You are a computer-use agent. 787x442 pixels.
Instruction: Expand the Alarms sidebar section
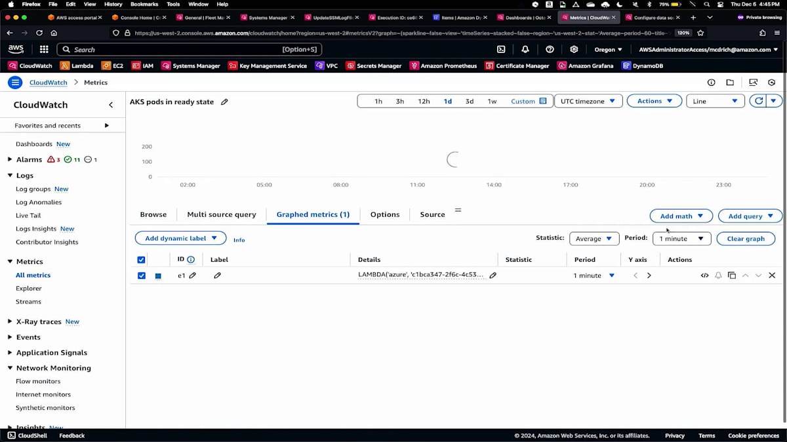10,159
